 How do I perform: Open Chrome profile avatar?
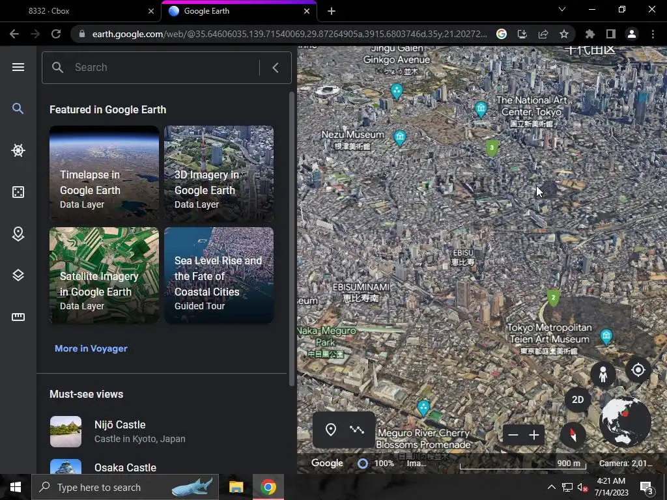632,34
